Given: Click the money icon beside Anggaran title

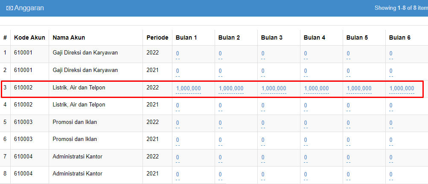Looking at the screenshot, I should pos(9,8).
